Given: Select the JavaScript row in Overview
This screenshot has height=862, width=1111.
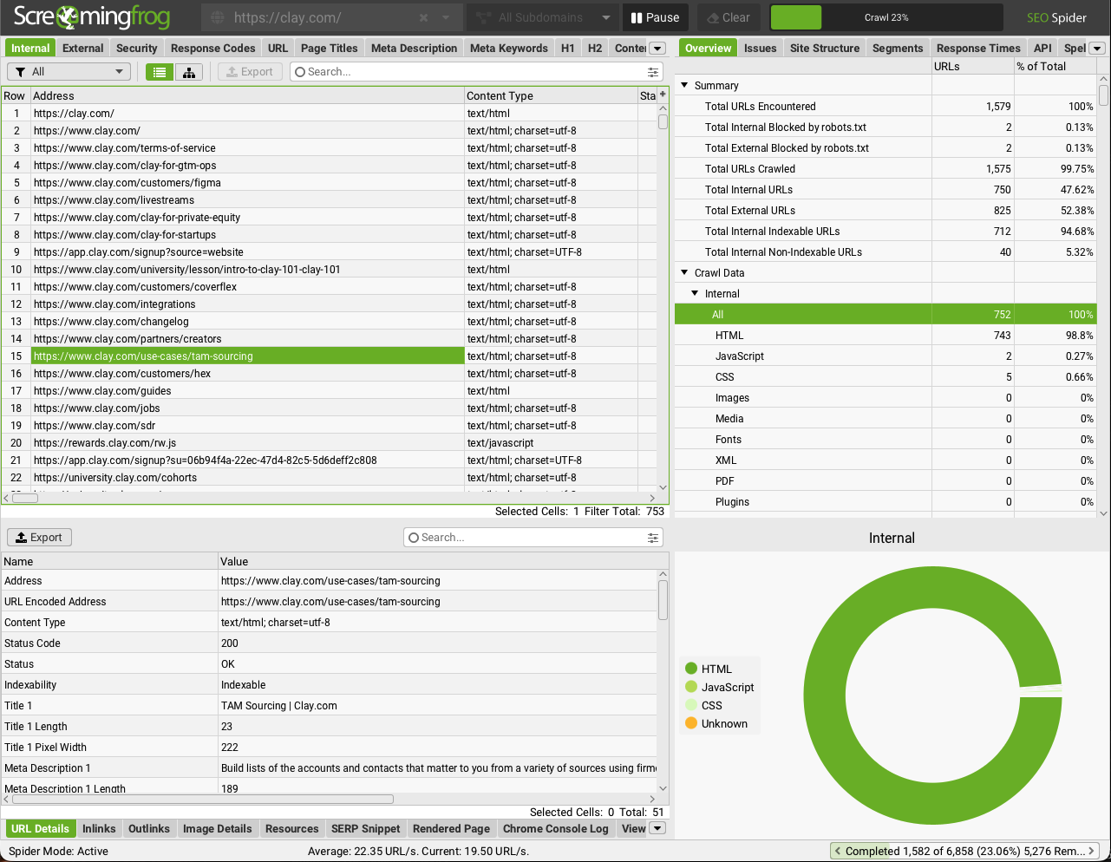Looking at the screenshot, I should point(886,356).
